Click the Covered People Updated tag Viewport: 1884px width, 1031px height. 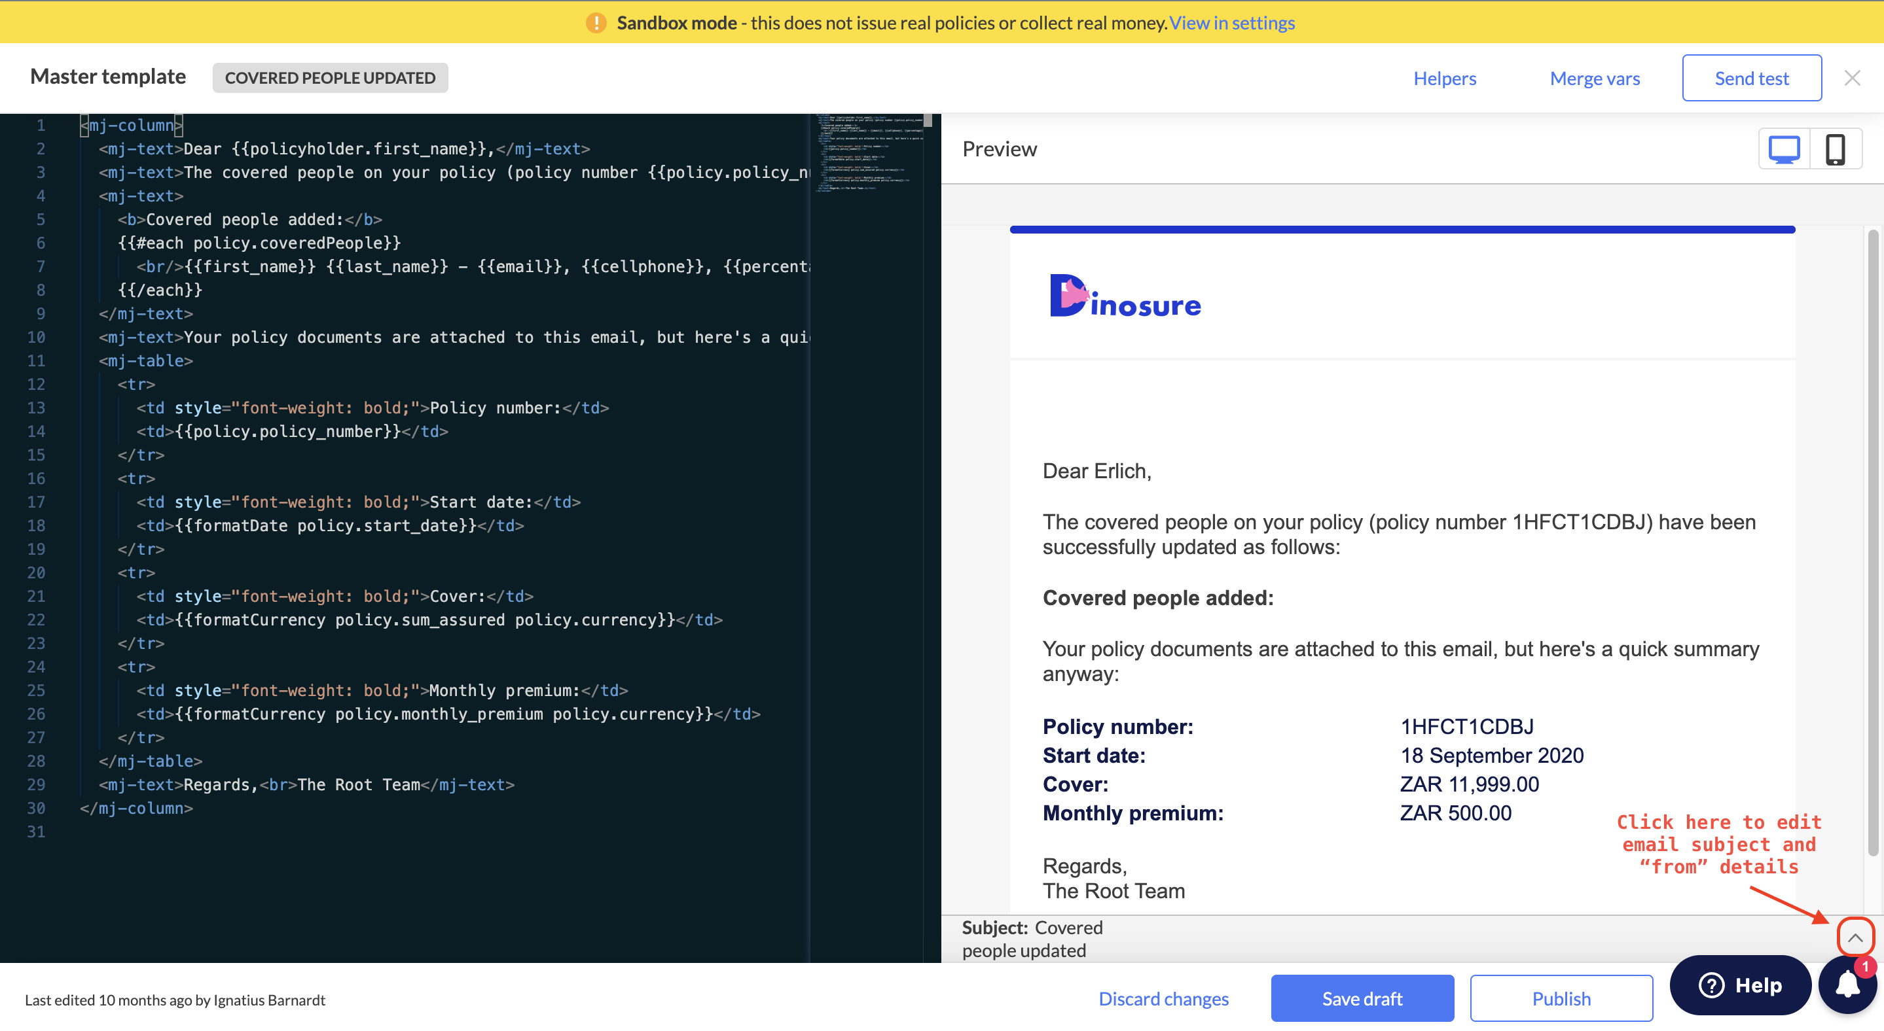click(x=330, y=79)
